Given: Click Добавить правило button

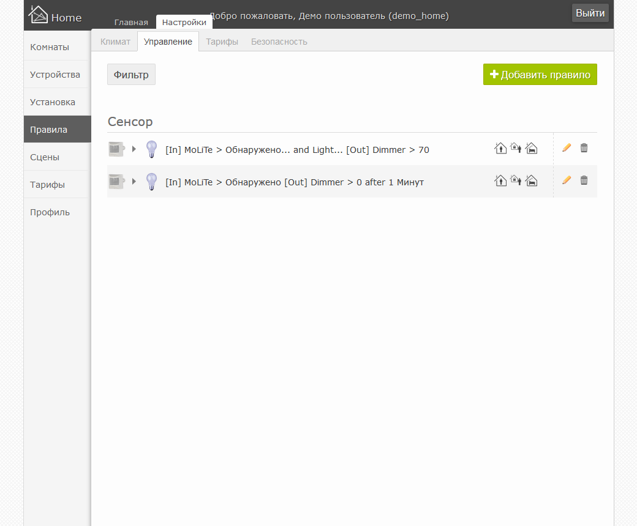Looking at the screenshot, I should click(540, 75).
